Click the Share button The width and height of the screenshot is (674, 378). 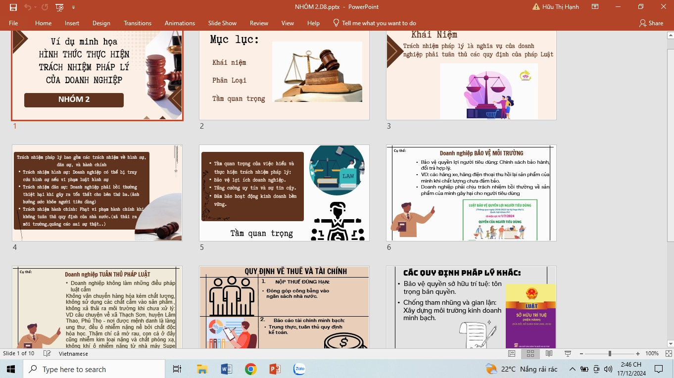(x=651, y=23)
